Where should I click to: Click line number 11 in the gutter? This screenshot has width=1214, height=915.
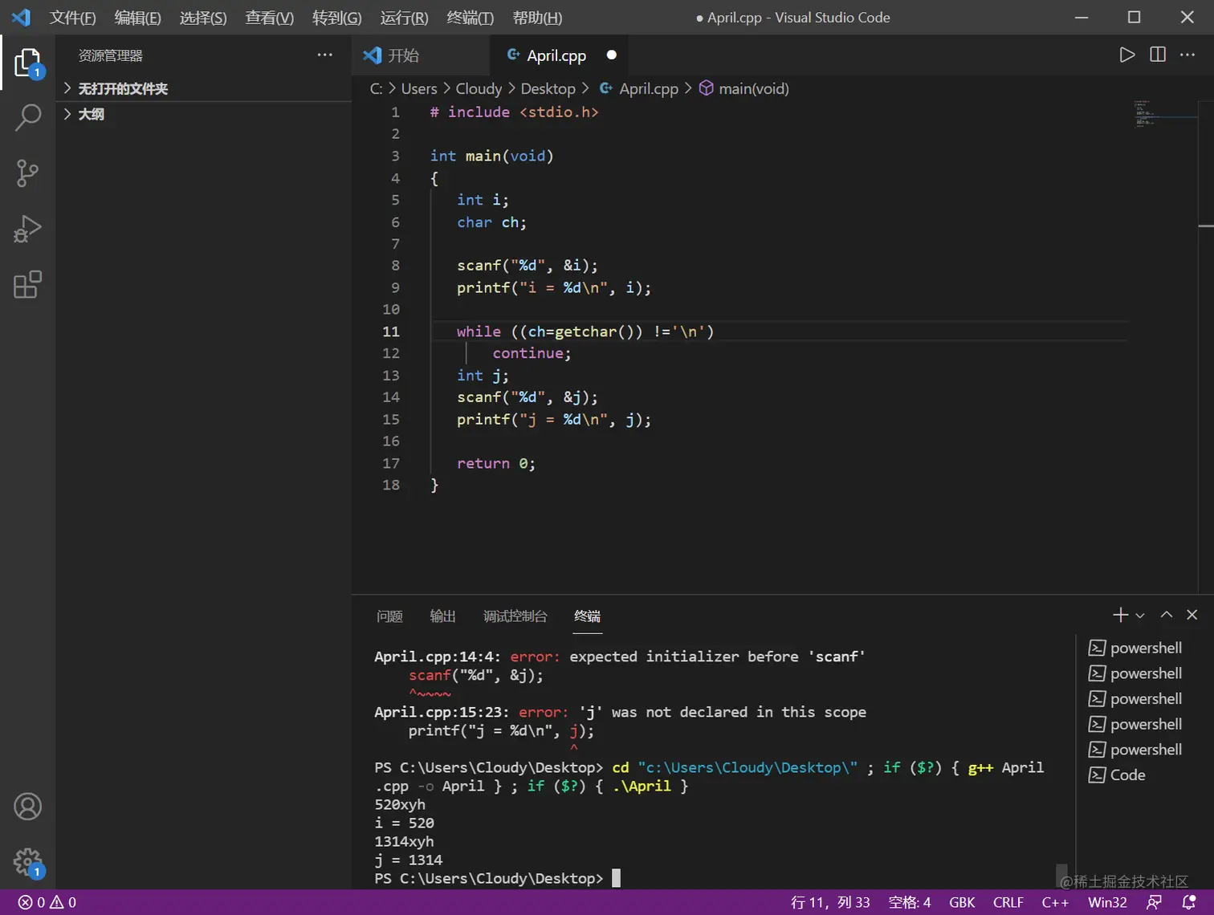pyautogui.click(x=391, y=331)
